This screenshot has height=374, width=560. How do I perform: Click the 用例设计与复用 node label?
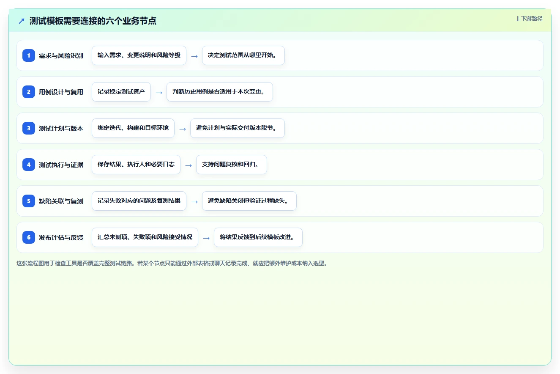(61, 92)
